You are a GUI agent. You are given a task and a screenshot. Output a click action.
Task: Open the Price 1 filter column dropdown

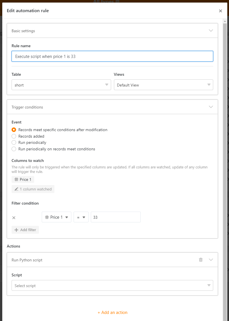[56, 217]
